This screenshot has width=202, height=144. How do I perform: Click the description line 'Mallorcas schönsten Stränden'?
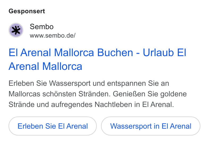pyautogui.click(x=60, y=94)
